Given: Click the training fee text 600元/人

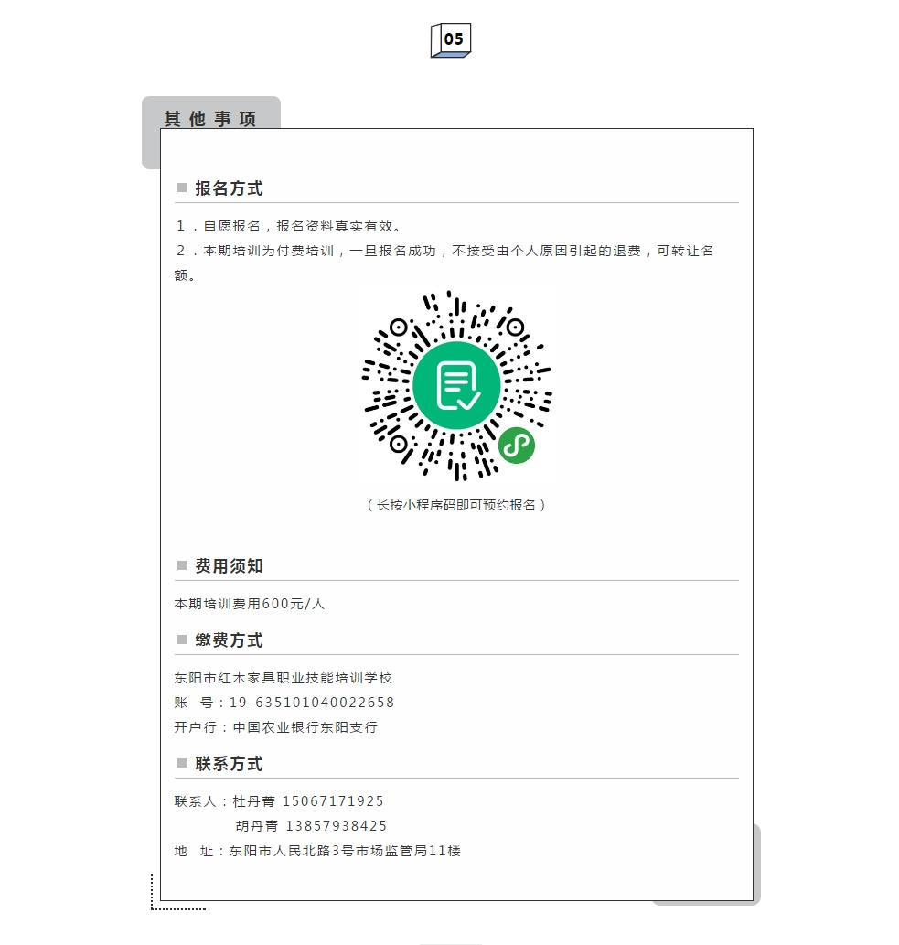Looking at the screenshot, I should click(294, 604).
